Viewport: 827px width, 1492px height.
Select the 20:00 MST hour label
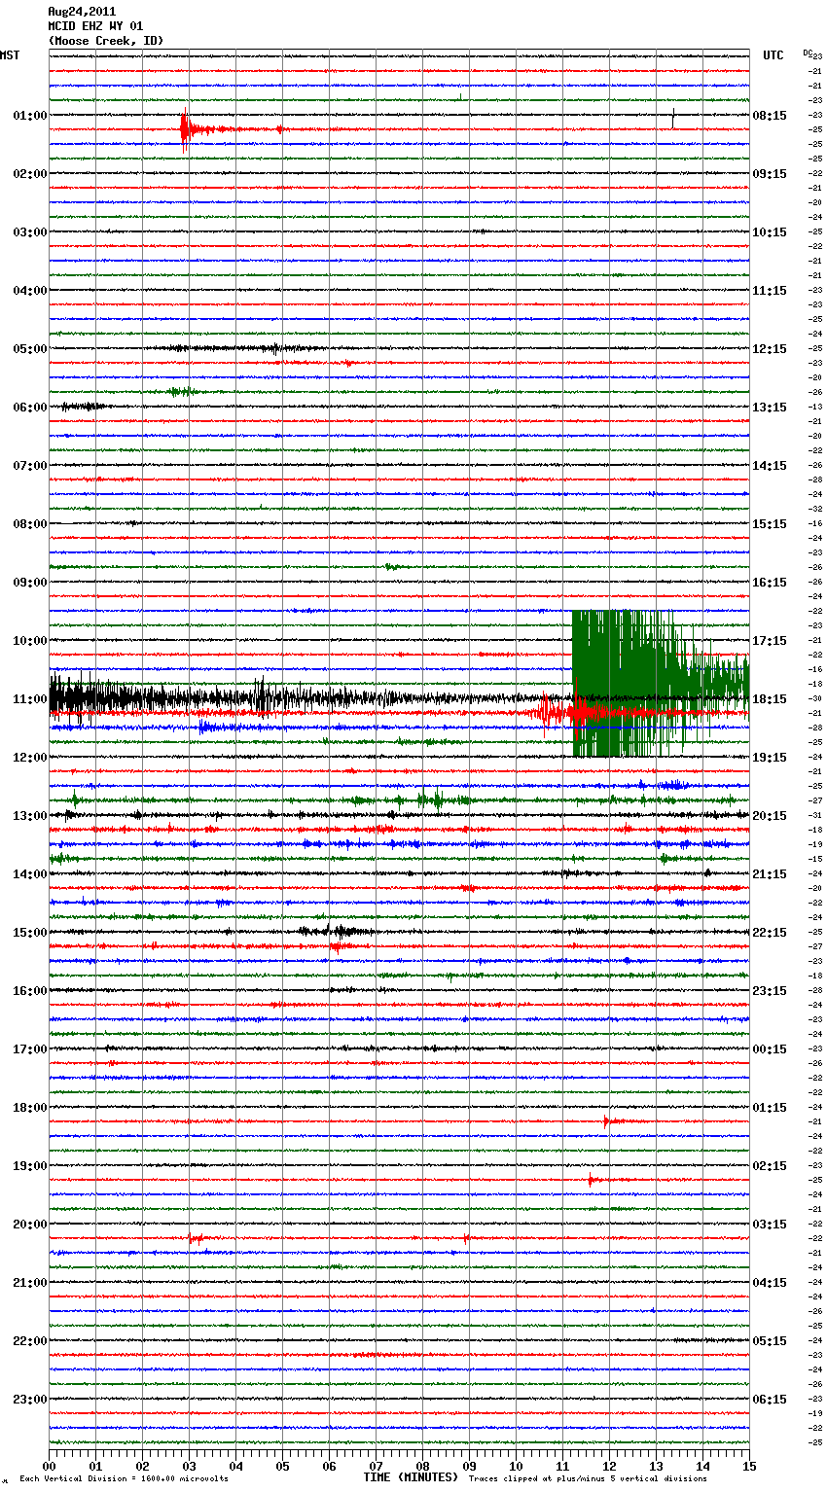coord(29,1225)
